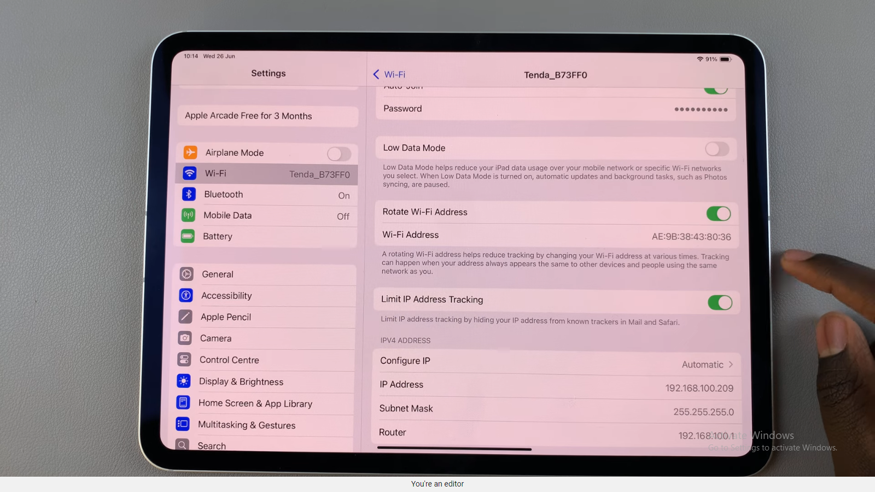The width and height of the screenshot is (875, 492).
Task: Tap the Subnet Mask 255.255.255.0
Action: click(x=704, y=412)
